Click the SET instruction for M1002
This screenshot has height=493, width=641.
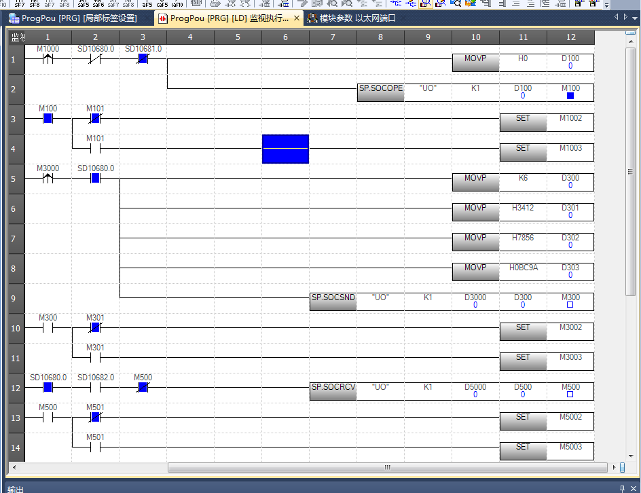[x=523, y=122]
